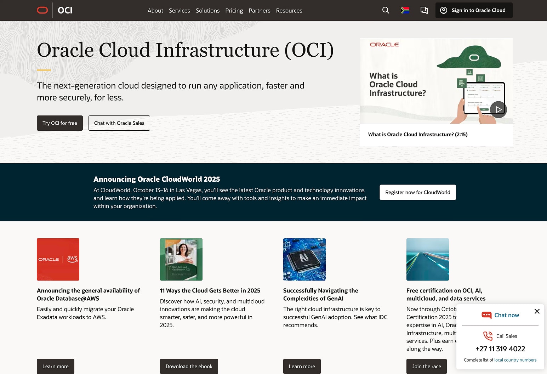Open the Resources menu
The width and height of the screenshot is (547, 374).
[289, 11]
